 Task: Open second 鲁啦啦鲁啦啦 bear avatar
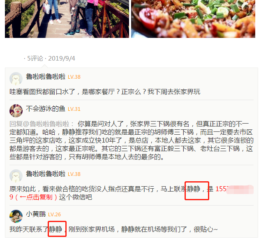click(x=16, y=176)
